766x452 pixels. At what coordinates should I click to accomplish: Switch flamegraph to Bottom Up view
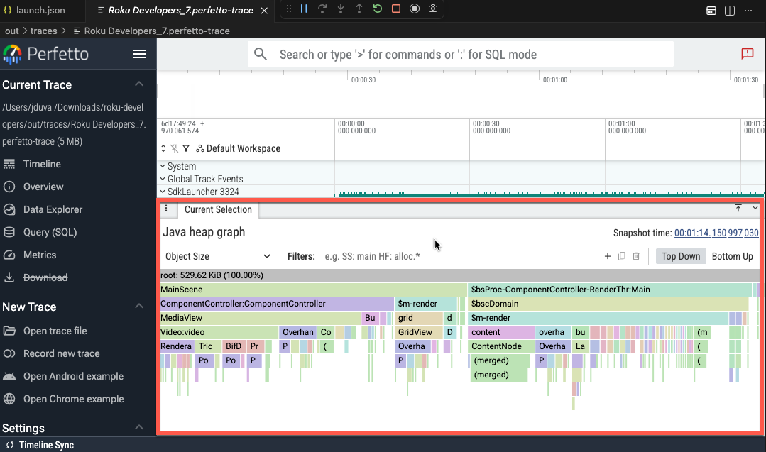[732, 256]
